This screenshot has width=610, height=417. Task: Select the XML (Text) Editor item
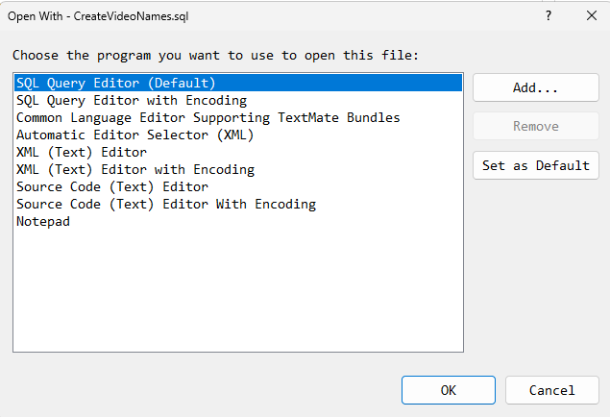click(x=82, y=152)
